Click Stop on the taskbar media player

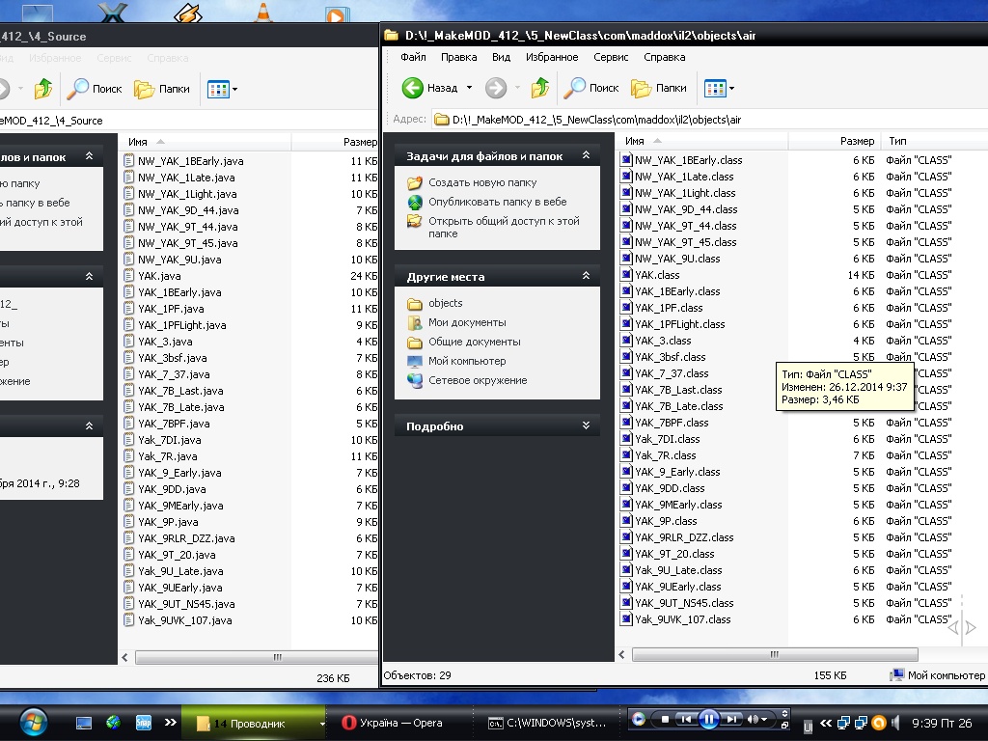coord(665,719)
